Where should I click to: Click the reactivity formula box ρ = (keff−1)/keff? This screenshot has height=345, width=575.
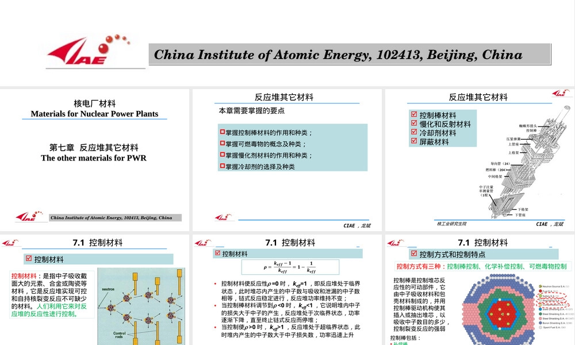(290, 267)
